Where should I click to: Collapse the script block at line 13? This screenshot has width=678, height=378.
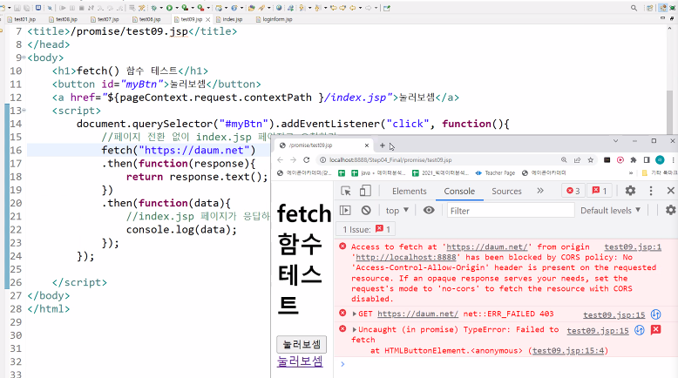point(24,111)
